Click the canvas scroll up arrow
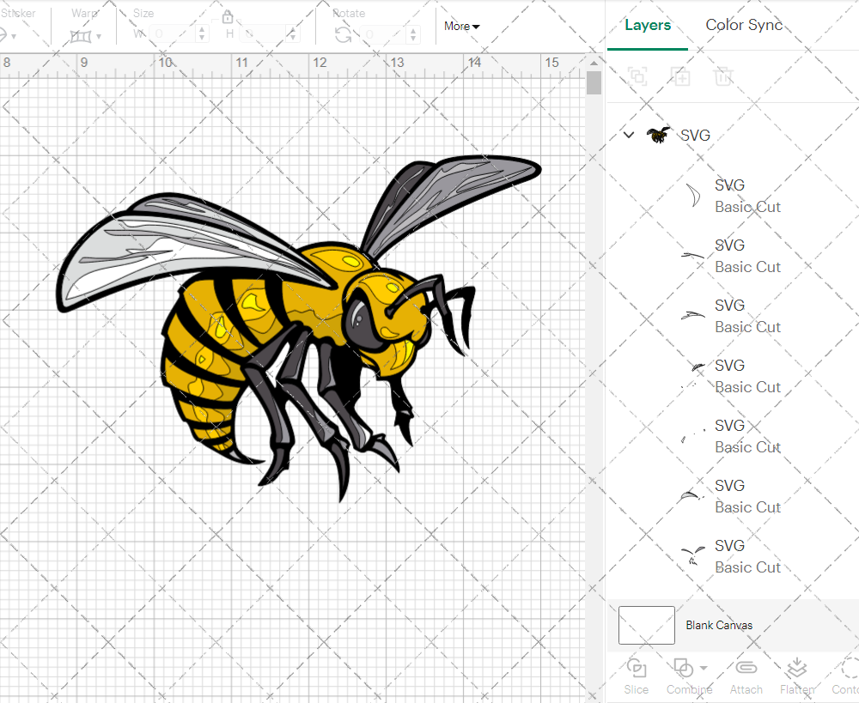The width and height of the screenshot is (859, 703). [x=594, y=63]
